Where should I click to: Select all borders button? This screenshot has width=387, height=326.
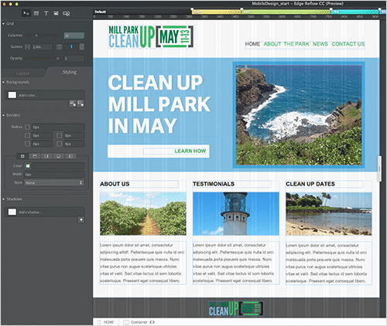click(x=22, y=156)
